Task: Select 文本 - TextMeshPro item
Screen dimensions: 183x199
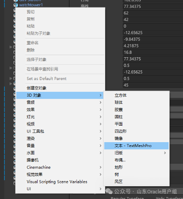Action: pyautogui.click(x=136, y=146)
